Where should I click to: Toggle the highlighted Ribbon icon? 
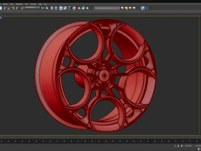(x=61, y=8)
